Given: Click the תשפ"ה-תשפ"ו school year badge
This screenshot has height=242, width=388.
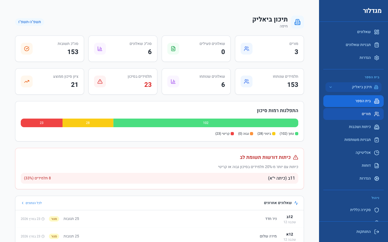Looking at the screenshot, I should [x=30, y=22].
